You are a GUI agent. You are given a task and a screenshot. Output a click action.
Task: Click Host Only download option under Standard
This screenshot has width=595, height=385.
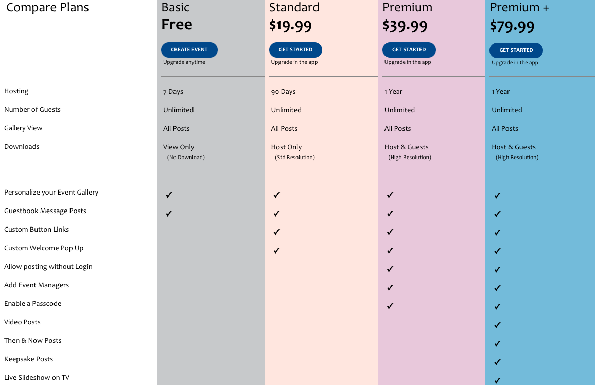286,147
